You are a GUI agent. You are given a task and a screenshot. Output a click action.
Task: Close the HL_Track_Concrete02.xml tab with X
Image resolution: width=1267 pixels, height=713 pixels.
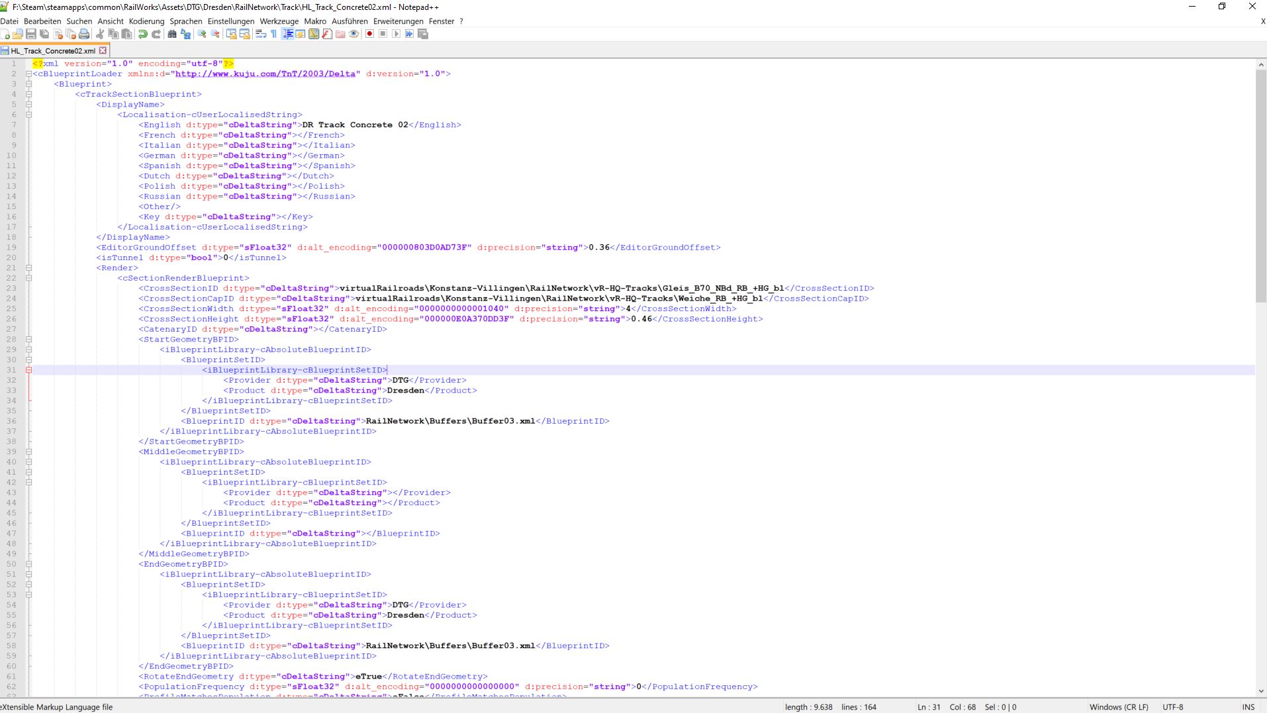coord(103,50)
